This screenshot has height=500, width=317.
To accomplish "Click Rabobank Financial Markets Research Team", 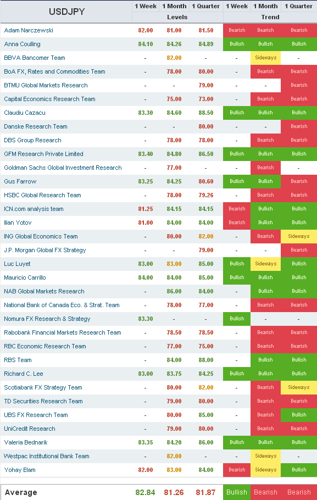I will [63, 332].
